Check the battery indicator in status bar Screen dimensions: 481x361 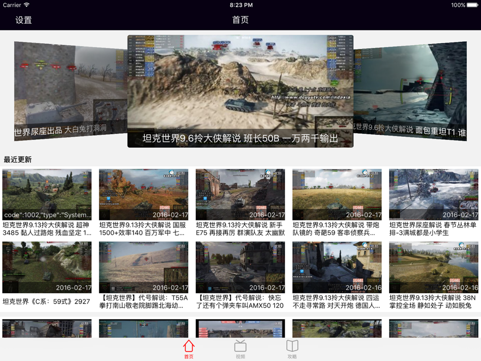pyautogui.click(x=472, y=5)
